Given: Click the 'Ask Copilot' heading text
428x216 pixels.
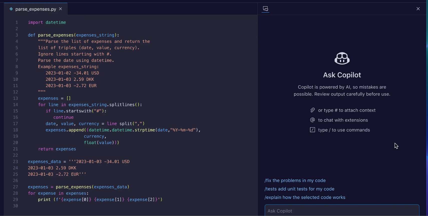Looking at the screenshot, I should point(342,75).
